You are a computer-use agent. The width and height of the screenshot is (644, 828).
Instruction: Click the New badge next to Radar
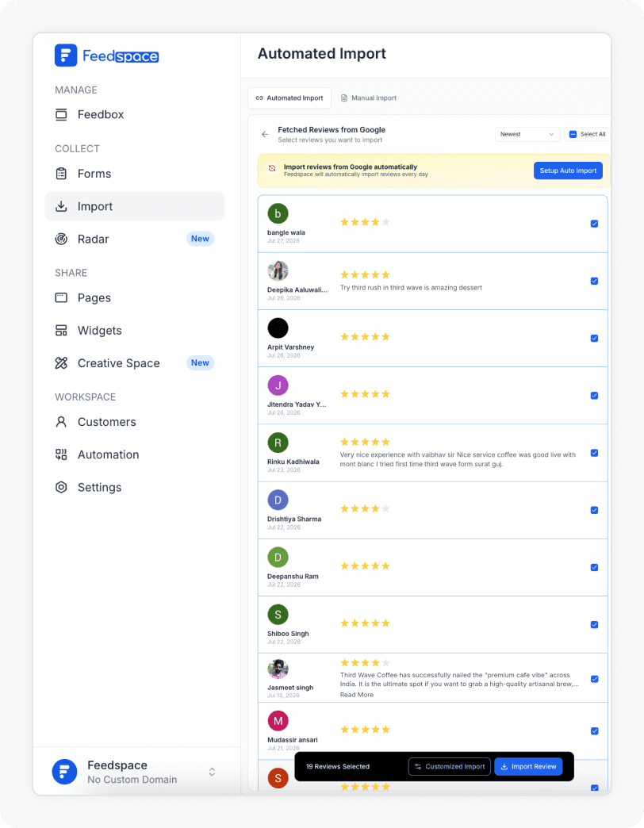[x=200, y=239]
